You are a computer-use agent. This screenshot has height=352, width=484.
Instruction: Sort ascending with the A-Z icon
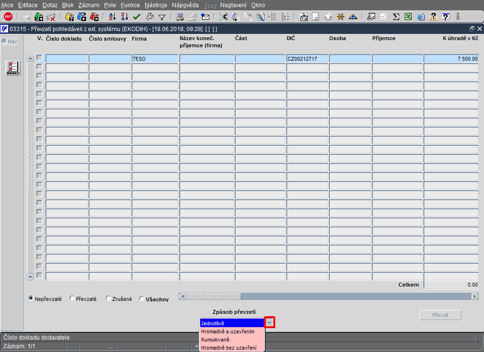coord(112,17)
